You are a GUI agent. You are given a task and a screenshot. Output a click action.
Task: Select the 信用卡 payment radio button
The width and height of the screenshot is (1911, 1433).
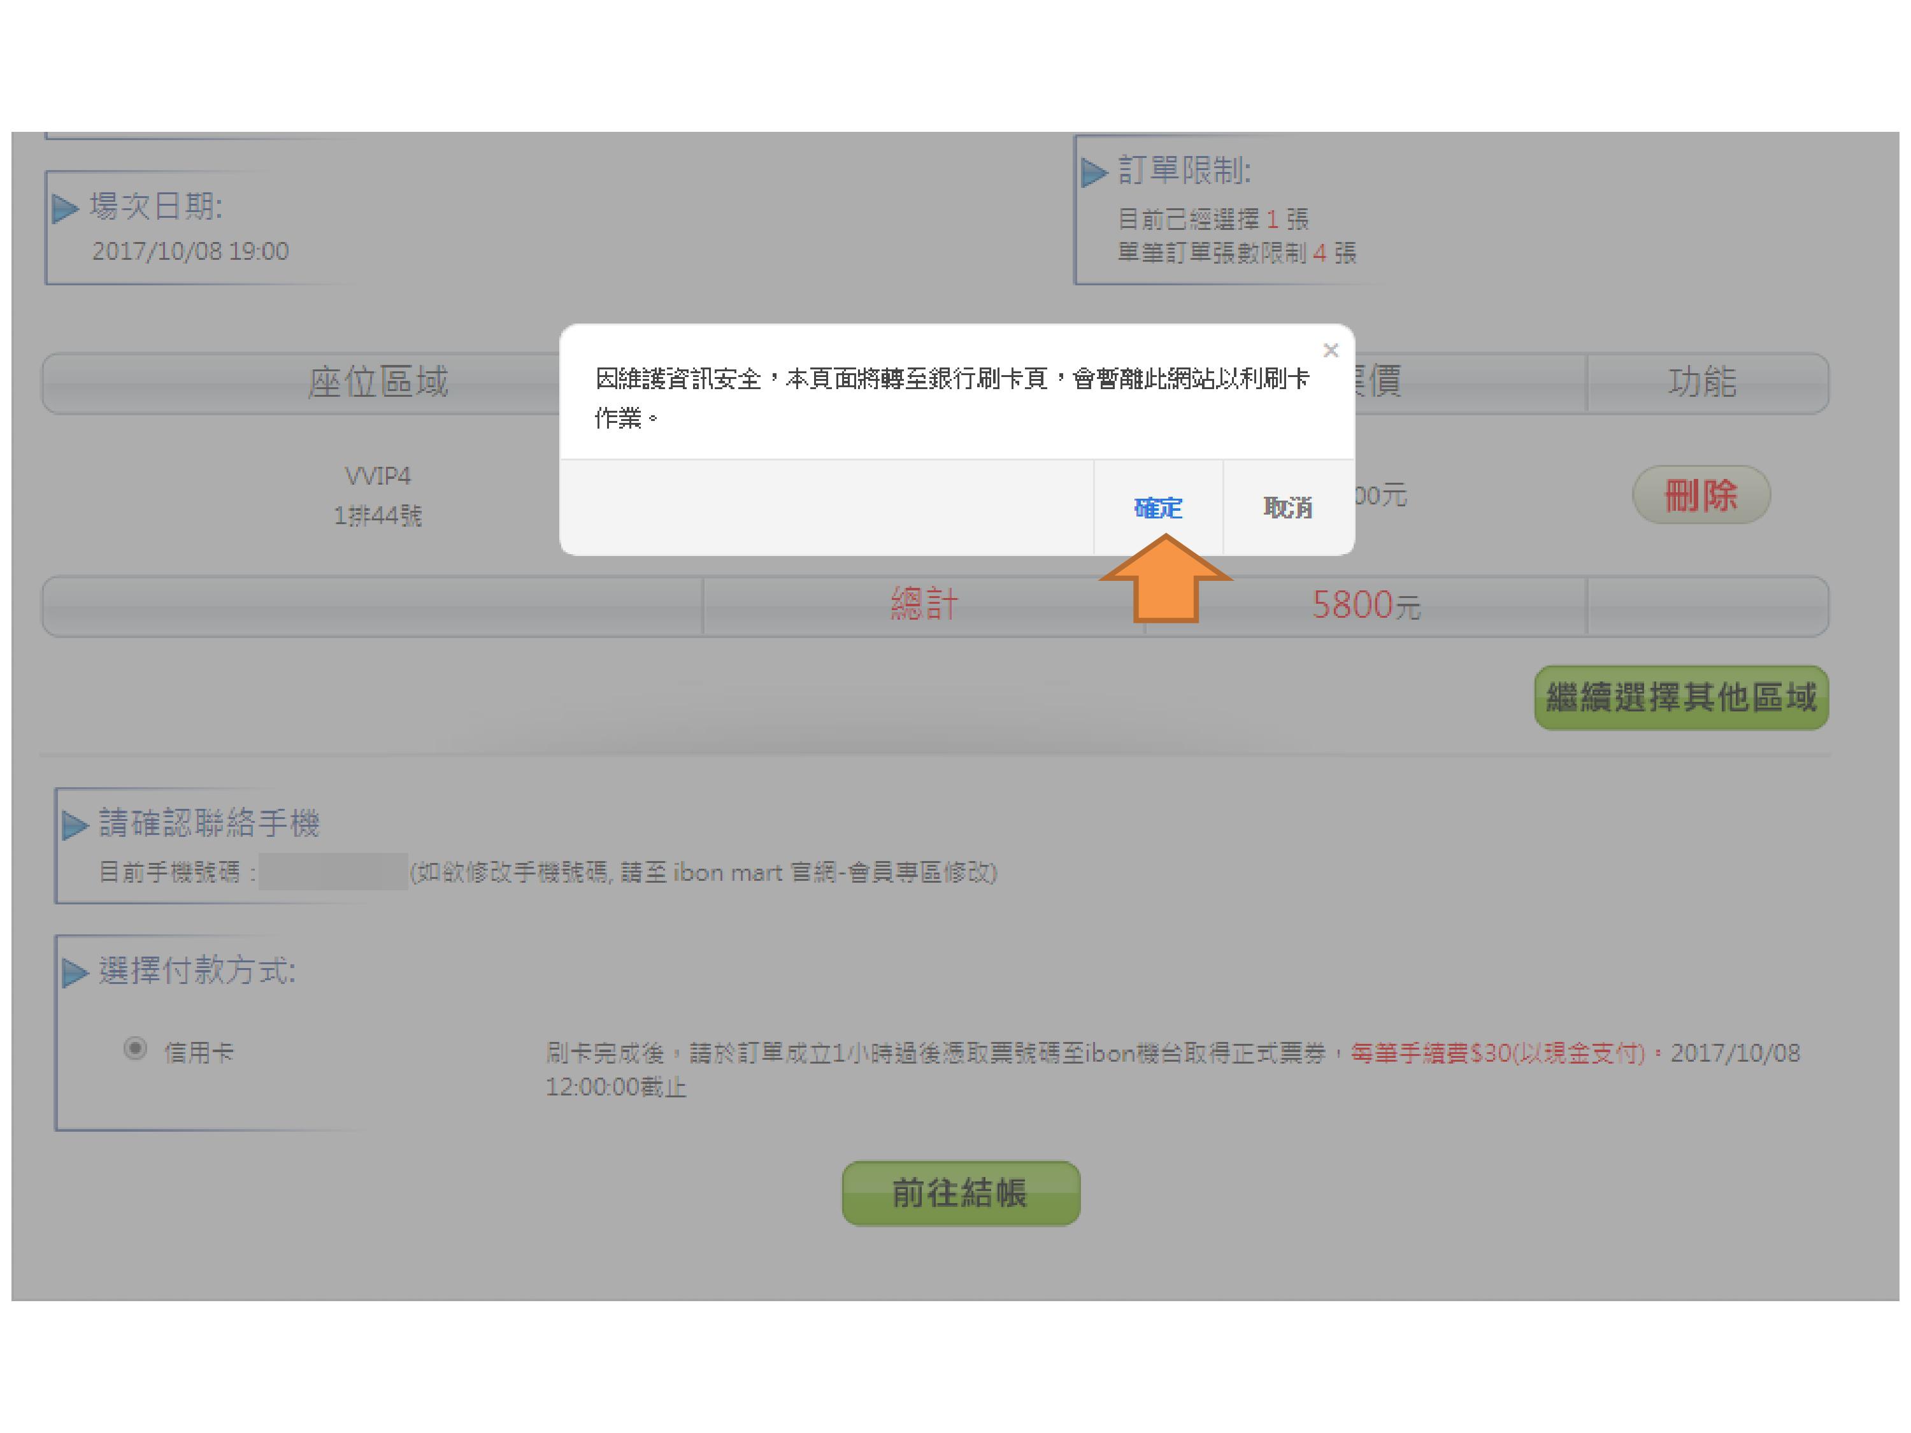point(135,1048)
